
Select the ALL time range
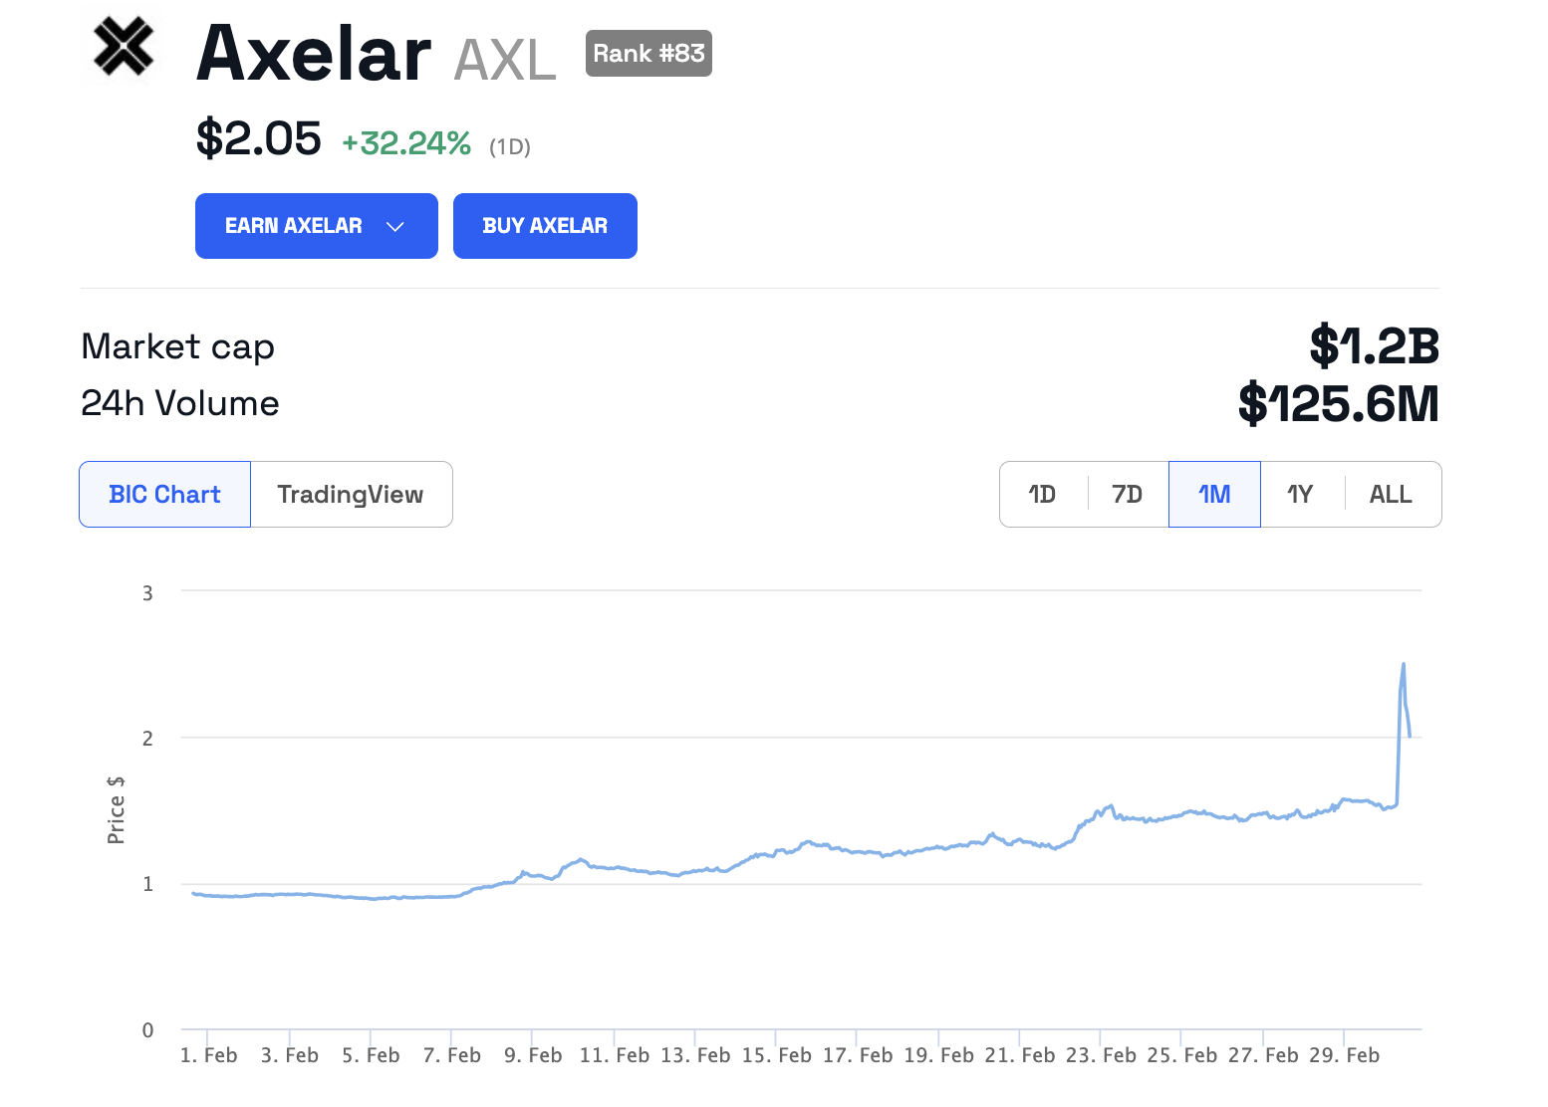[x=1391, y=495]
